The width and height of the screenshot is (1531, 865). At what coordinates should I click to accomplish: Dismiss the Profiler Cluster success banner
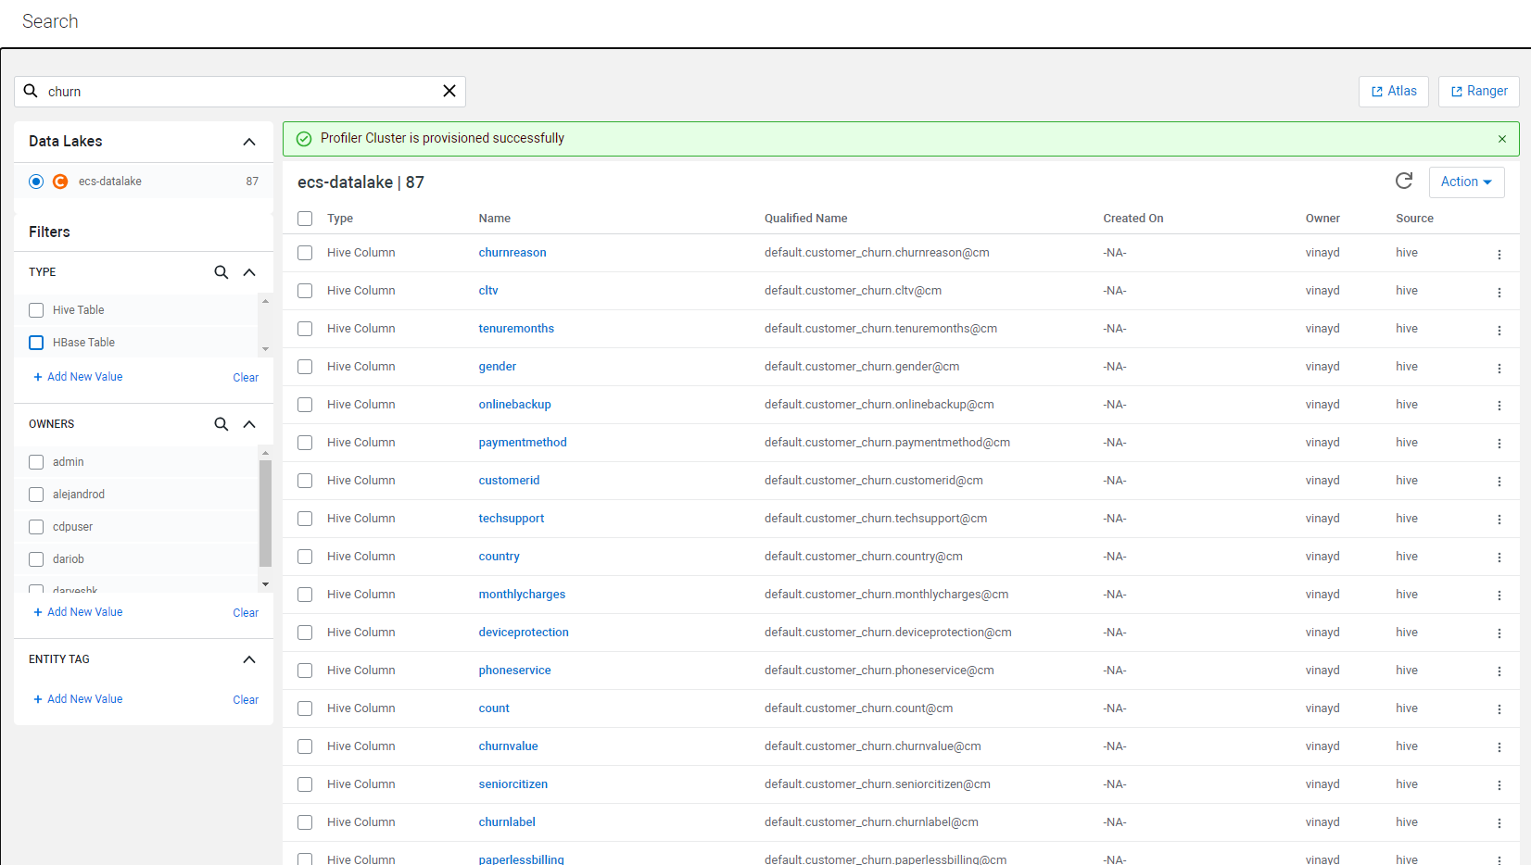tap(1502, 139)
